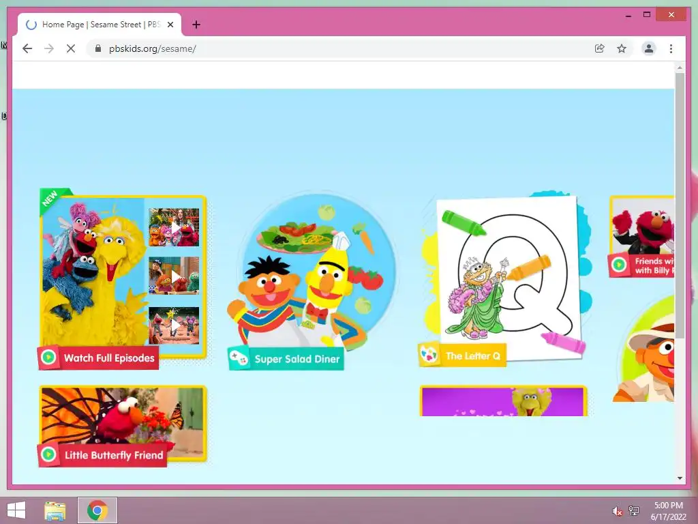The width and height of the screenshot is (698, 524).
Task: Play the bottom episode thumbnail in Full Episodes card
Action: [174, 325]
